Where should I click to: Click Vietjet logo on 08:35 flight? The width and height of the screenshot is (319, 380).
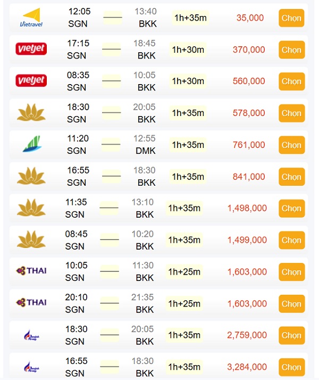tap(31, 80)
